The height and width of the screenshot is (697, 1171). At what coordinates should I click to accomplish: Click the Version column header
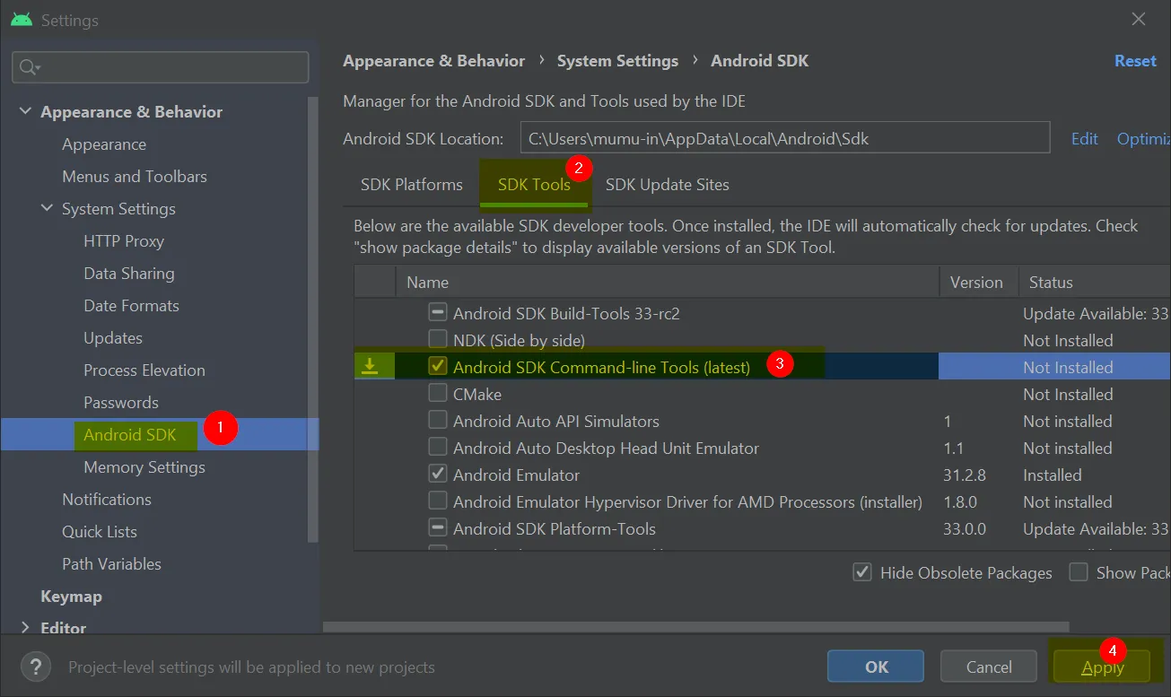pyautogui.click(x=978, y=282)
